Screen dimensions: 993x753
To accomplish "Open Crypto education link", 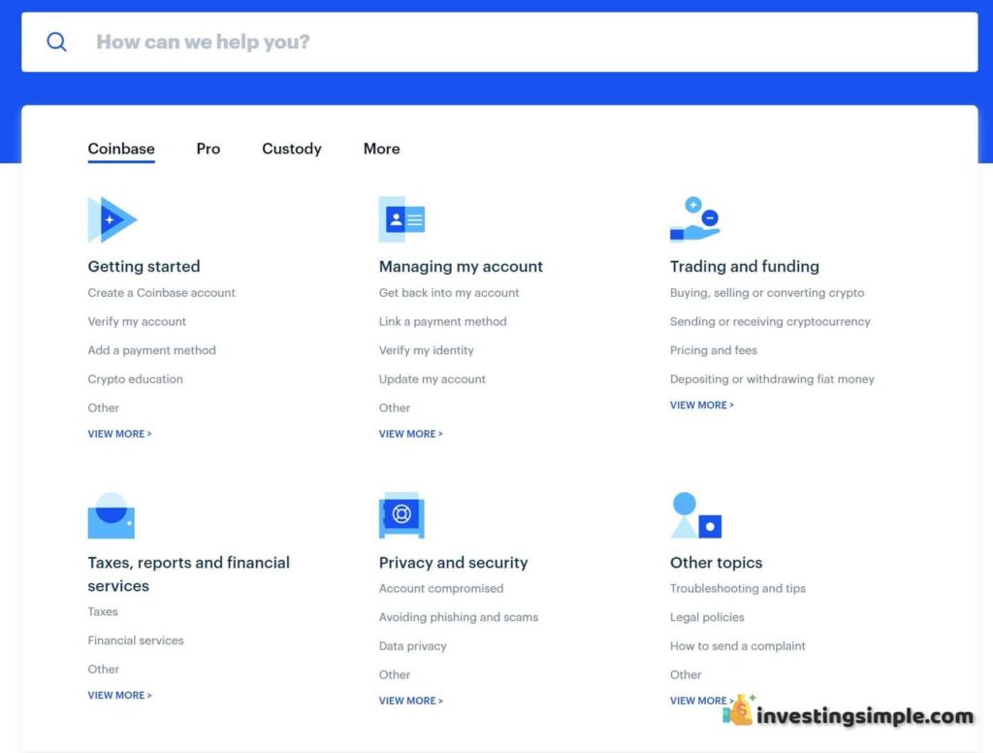I will [x=135, y=379].
